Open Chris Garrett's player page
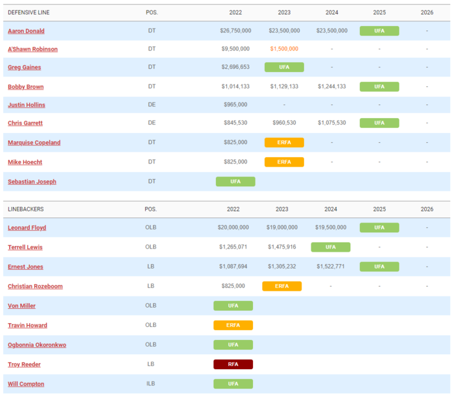Screen dimensions: 454x399 point(25,123)
